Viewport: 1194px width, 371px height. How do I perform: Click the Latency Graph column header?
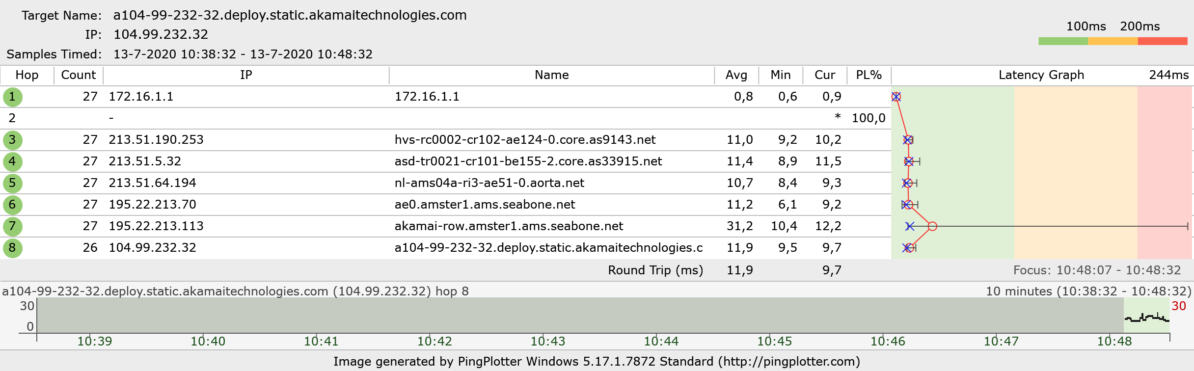pos(1041,75)
